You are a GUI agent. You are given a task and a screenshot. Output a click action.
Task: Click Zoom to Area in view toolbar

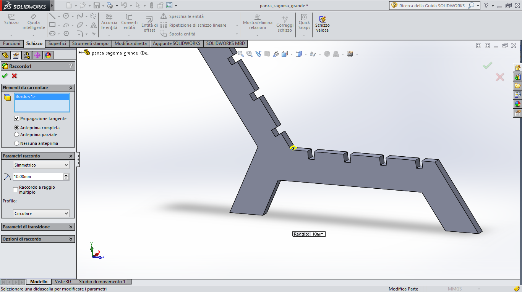pos(249,54)
